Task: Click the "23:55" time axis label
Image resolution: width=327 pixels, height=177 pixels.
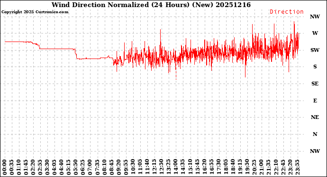Action: click(297, 168)
